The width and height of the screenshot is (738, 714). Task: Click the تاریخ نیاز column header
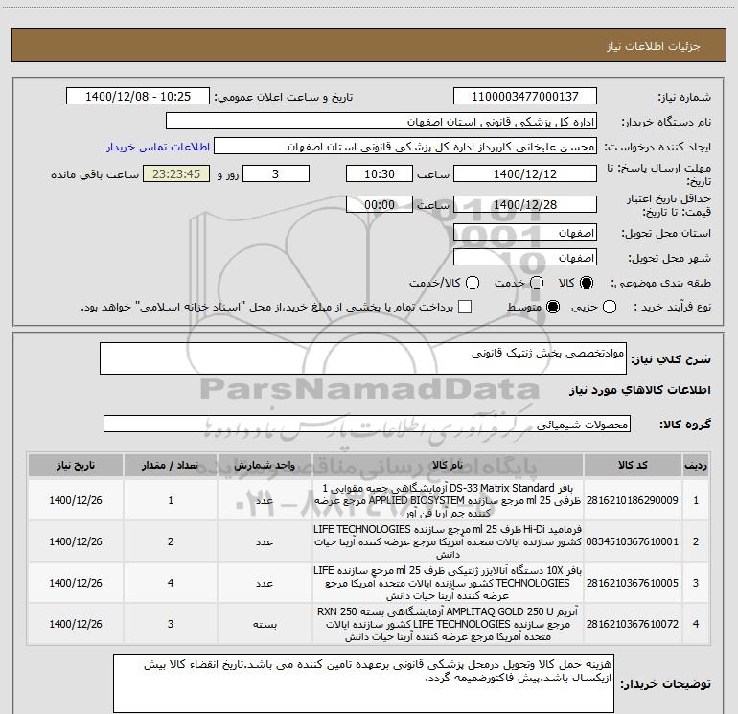click(x=76, y=466)
